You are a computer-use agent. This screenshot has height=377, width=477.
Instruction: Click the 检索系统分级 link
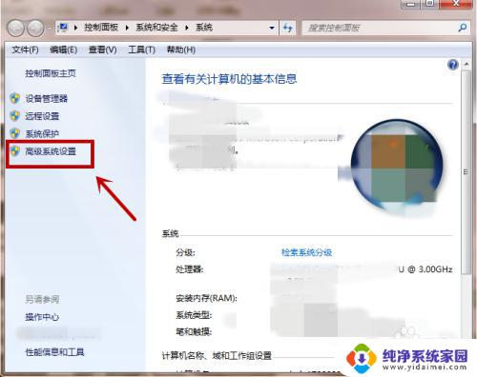[x=307, y=252]
